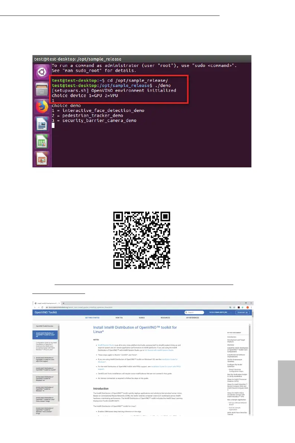Jump to 'Run a Sample Application' outline entry

[237, 400]
